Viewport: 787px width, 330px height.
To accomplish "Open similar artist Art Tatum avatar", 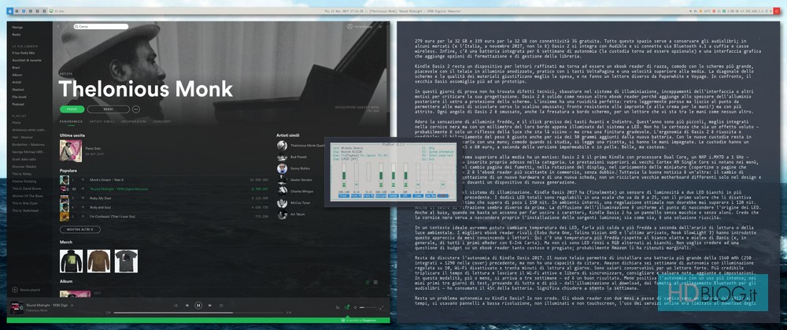I will pos(282,214).
